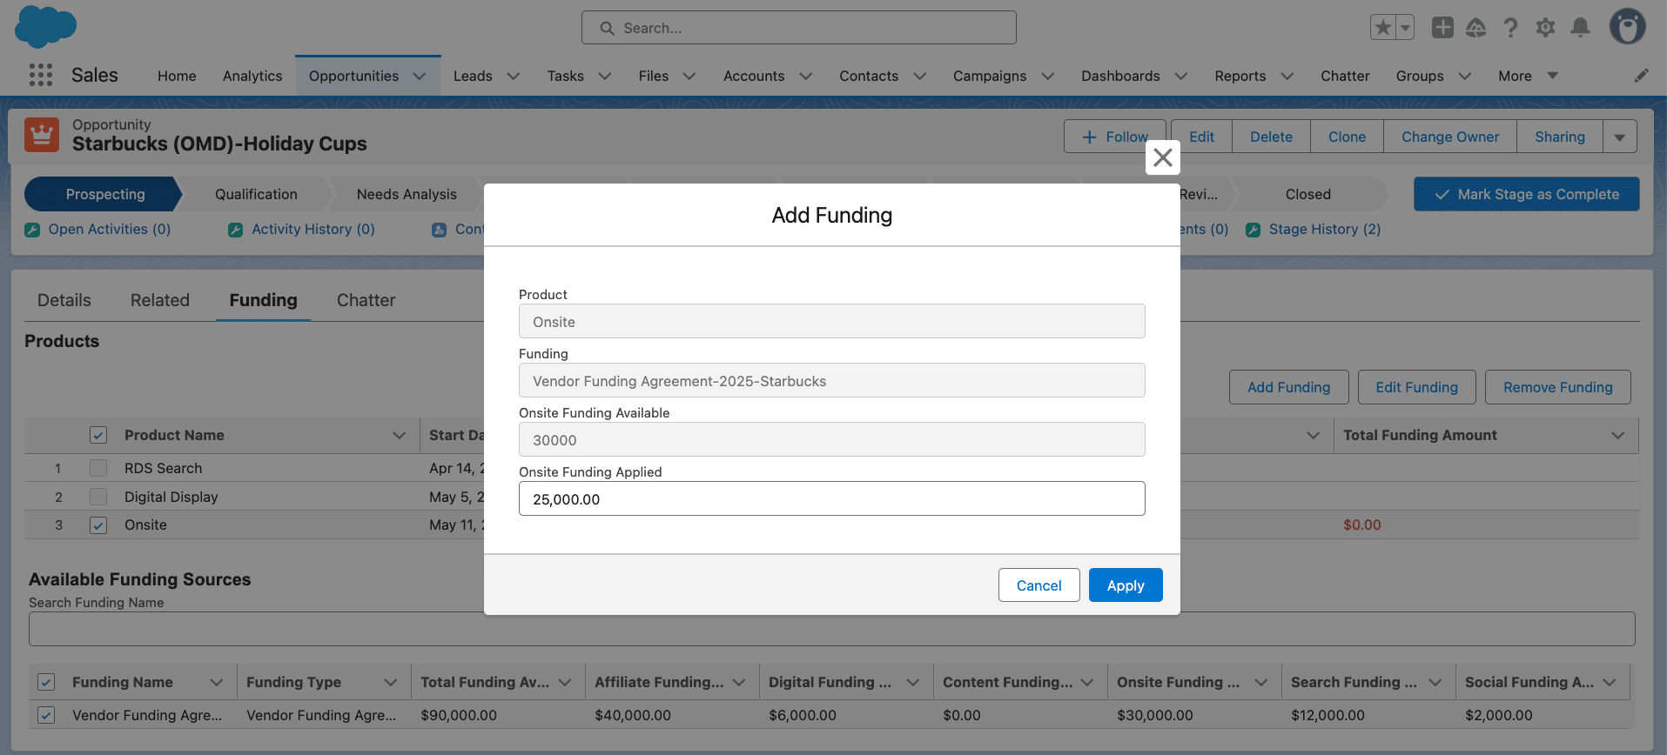
Task: Click the Open Activities icon
Action: [x=32, y=230]
